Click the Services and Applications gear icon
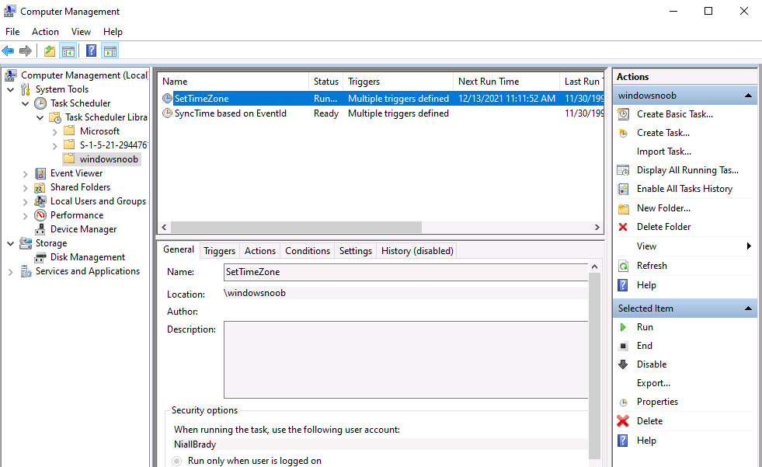Image resolution: width=762 pixels, height=467 pixels. coord(26,271)
